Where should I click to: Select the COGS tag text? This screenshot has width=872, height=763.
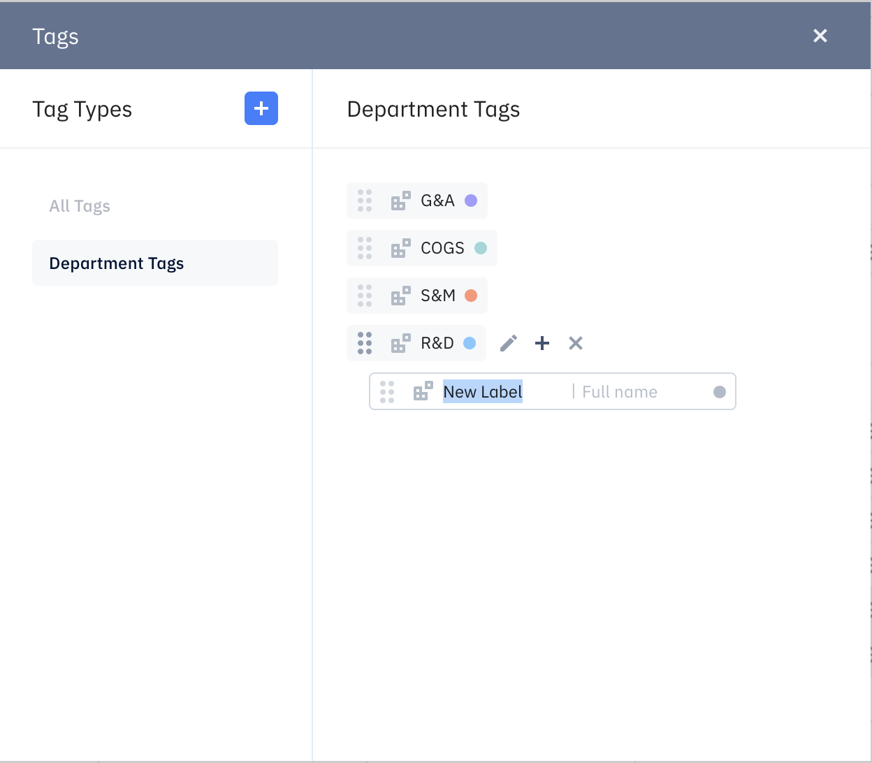(x=443, y=248)
